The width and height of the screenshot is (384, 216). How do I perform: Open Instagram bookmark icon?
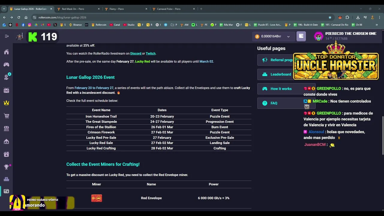(29, 25)
